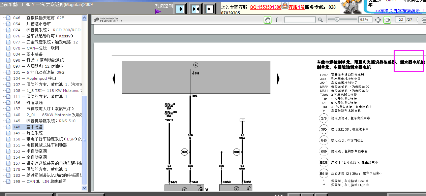Click the Macromedia FlashPaper logo
The width and height of the screenshot is (426, 196).
click(108, 20)
